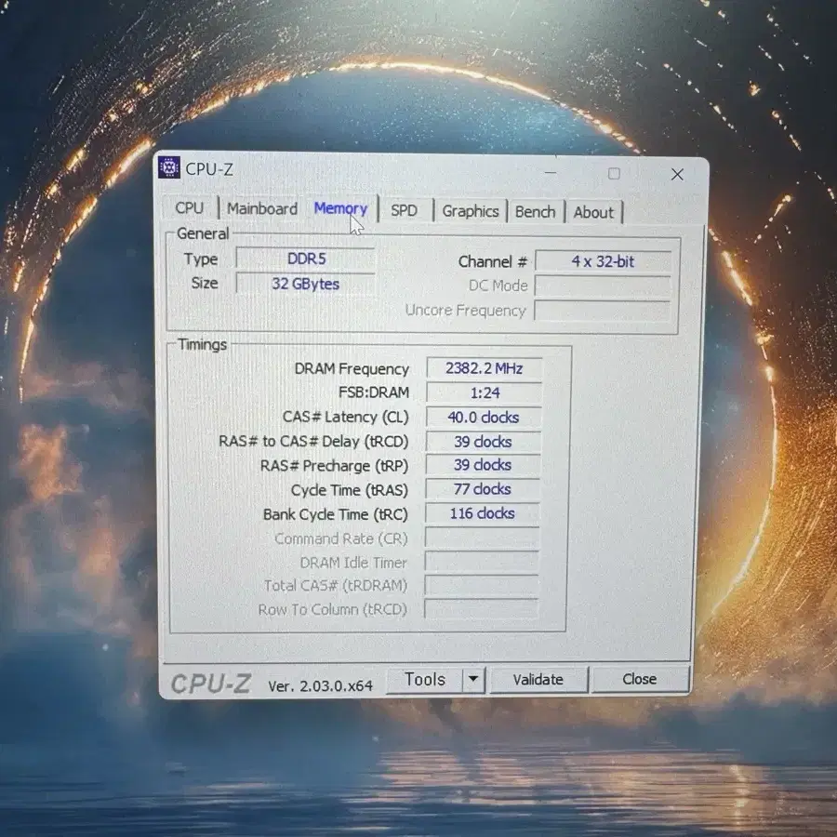Click the CPU-Z app icon in title bar
Screen dimensions: 837x837
point(169,168)
